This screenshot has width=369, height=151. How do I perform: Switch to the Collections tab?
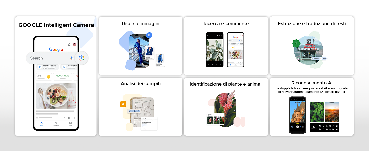pyautogui.click(x=56, y=124)
